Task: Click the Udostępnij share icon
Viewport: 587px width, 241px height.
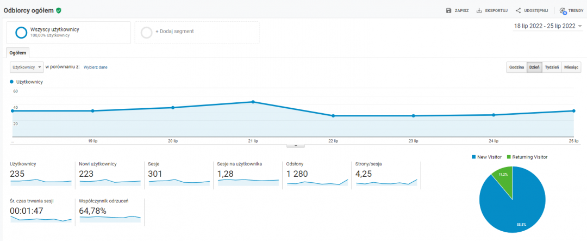Action: click(x=518, y=10)
